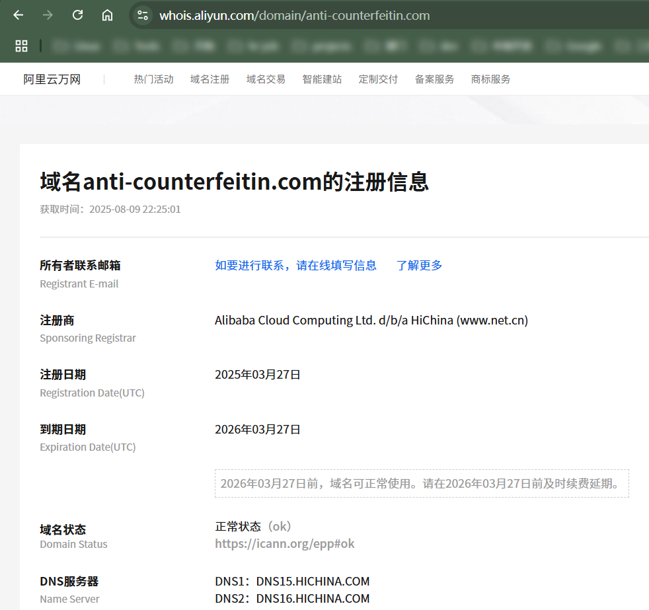Open the apps grid icon in bookmarks bar
The width and height of the screenshot is (649, 610).
click(x=21, y=46)
